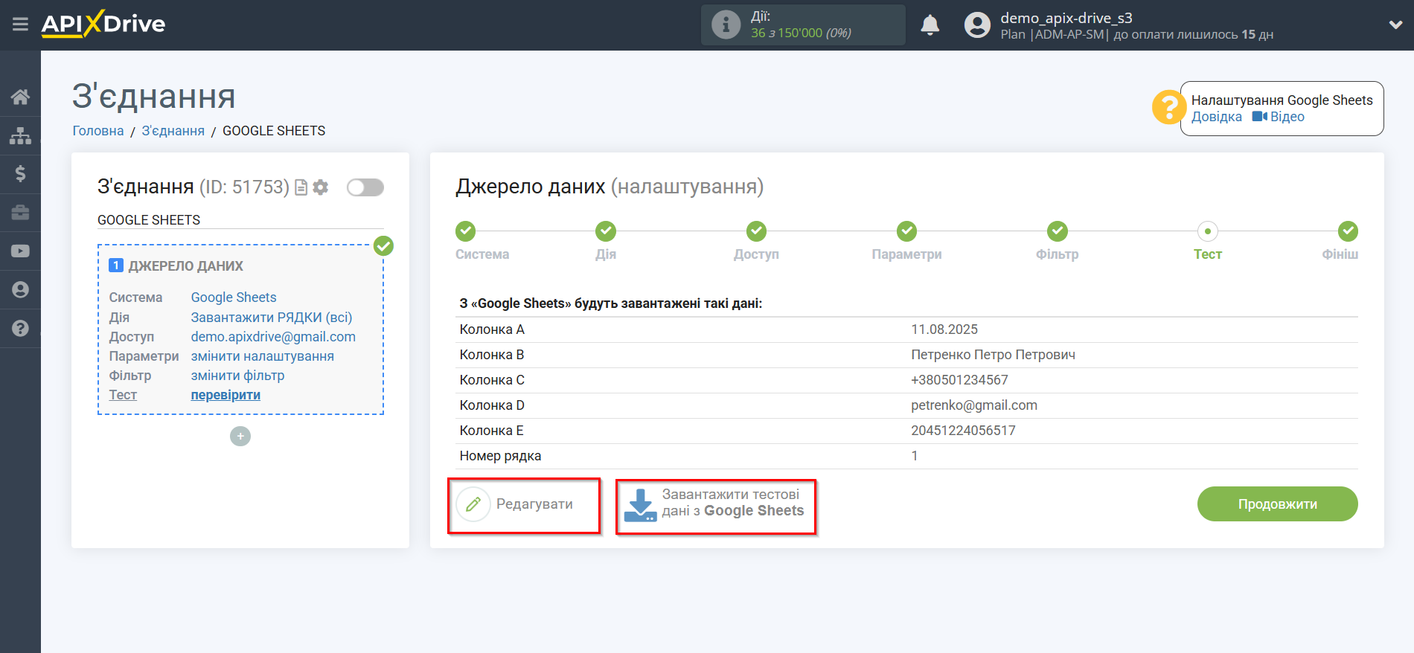Open the notifications bell
The image size is (1414, 653).
click(930, 25)
